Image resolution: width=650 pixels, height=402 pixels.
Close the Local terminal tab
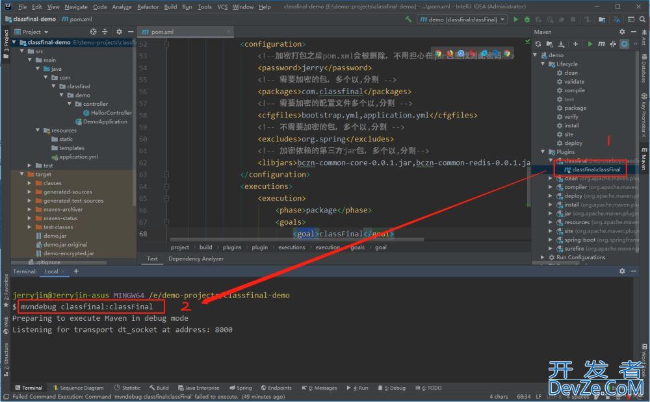[62, 271]
